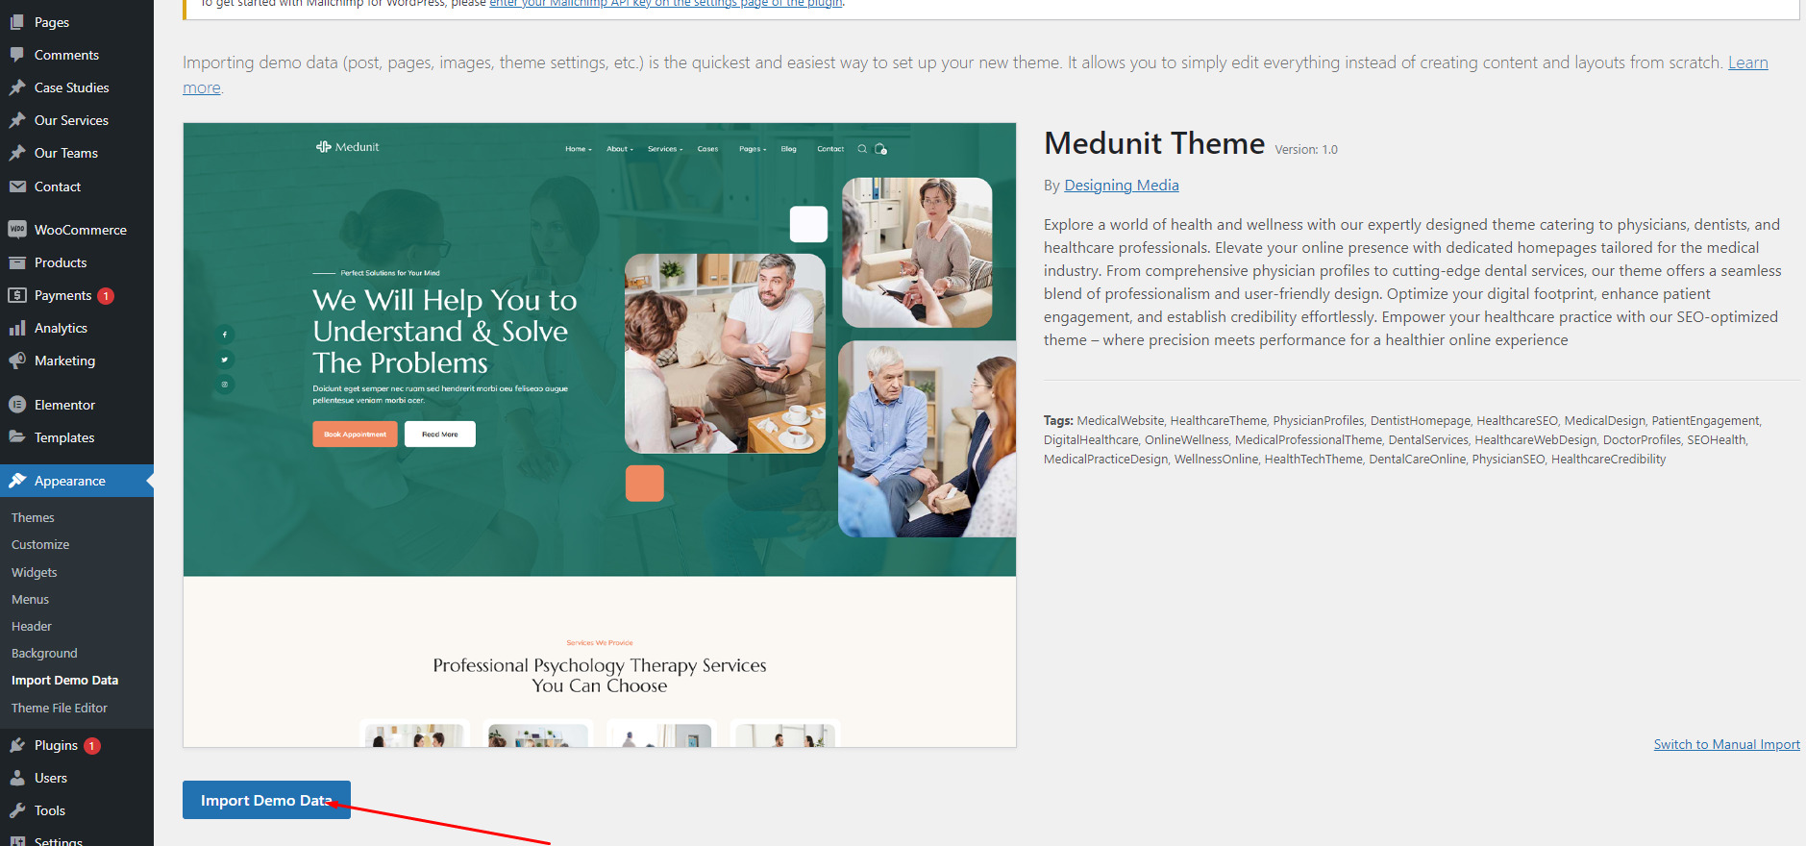Click the Users person icon
Screen dimensions: 1806x846
(17, 778)
